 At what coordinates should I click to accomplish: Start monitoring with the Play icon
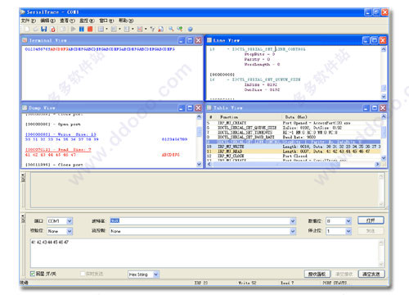pos(74,29)
